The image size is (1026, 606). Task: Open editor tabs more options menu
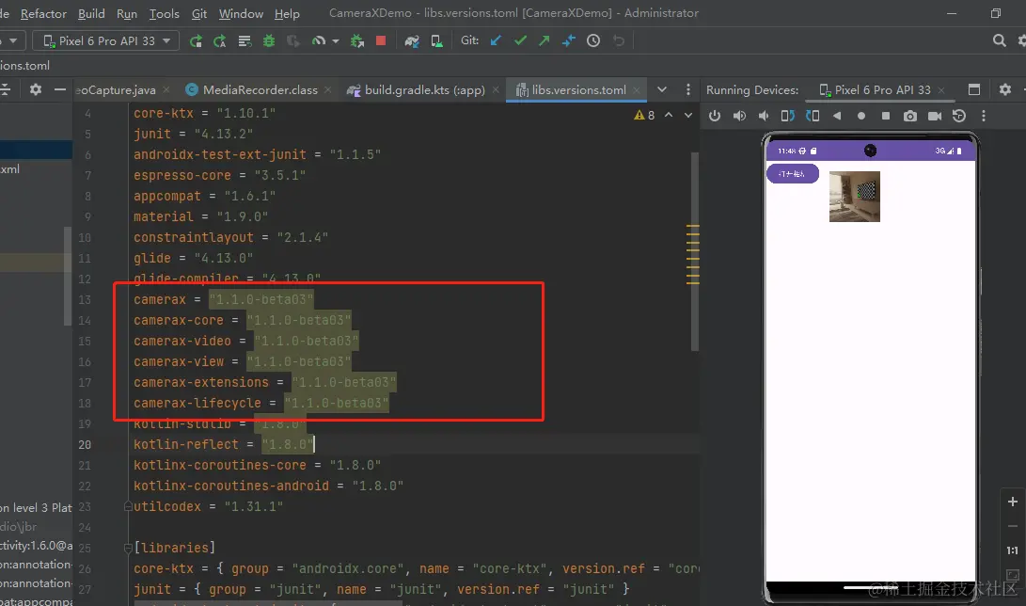[687, 89]
